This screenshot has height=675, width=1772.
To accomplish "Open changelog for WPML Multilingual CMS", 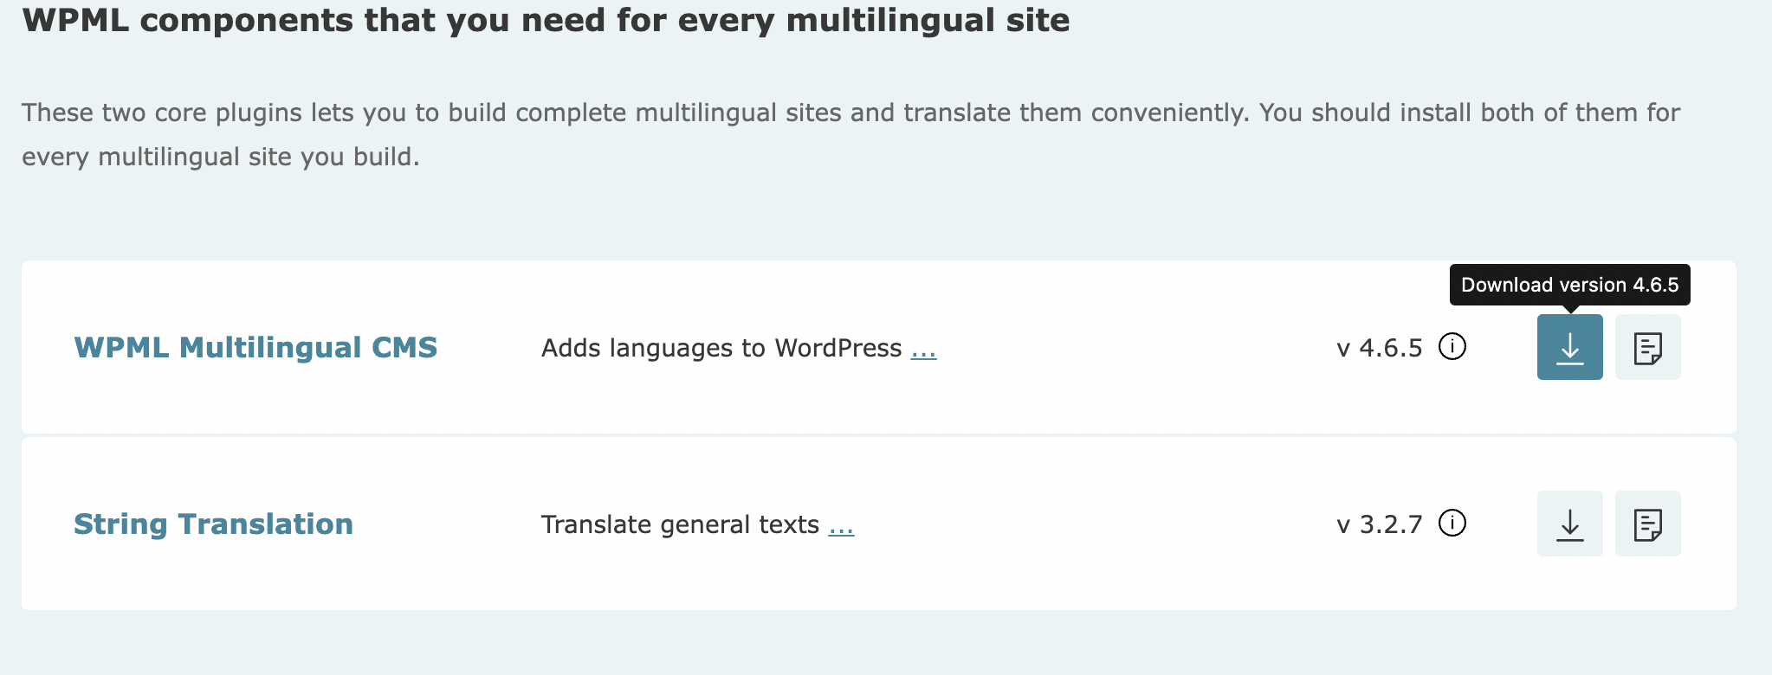I will click(1647, 347).
